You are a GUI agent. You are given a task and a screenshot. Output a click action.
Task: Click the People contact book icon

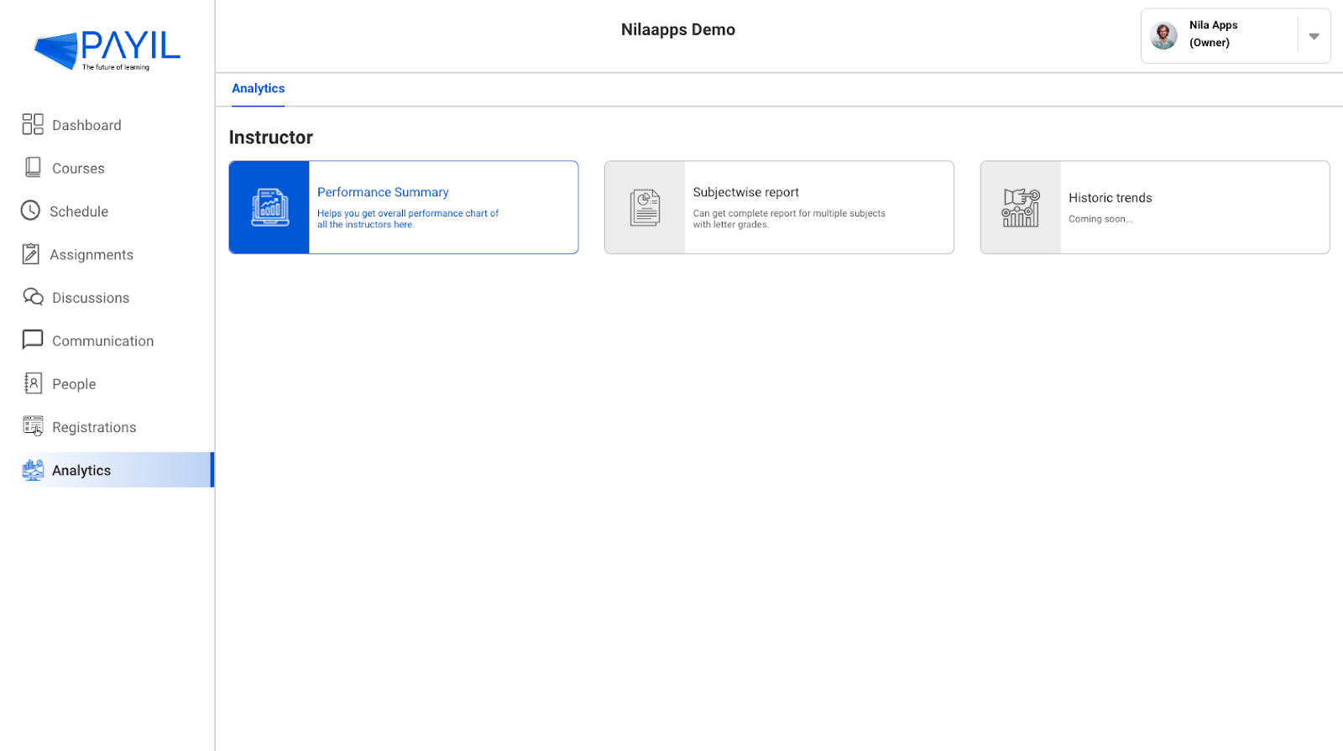33,383
